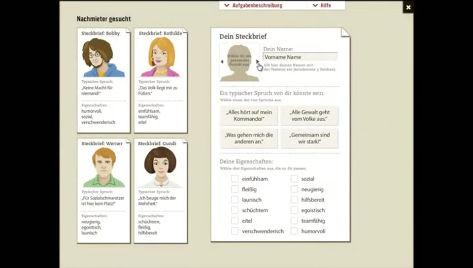Click the Vorname Name input field
This screenshot has width=473, height=268.
coord(300,57)
